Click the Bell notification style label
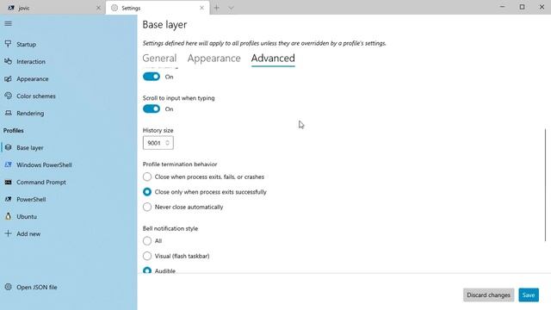The image size is (551, 310). tap(170, 228)
